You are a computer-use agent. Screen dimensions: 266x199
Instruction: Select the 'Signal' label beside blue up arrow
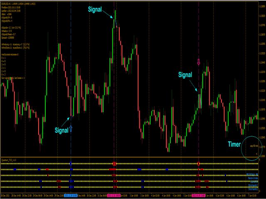pyautogui.click(x=62, y=130)
